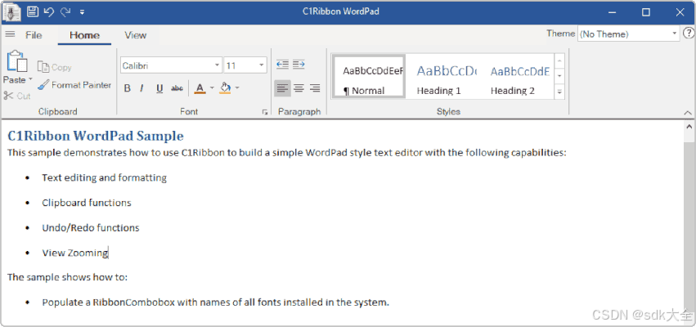Activate the Format Painter
The width and height of the screenshot is (696, 327).
[74, 85]
